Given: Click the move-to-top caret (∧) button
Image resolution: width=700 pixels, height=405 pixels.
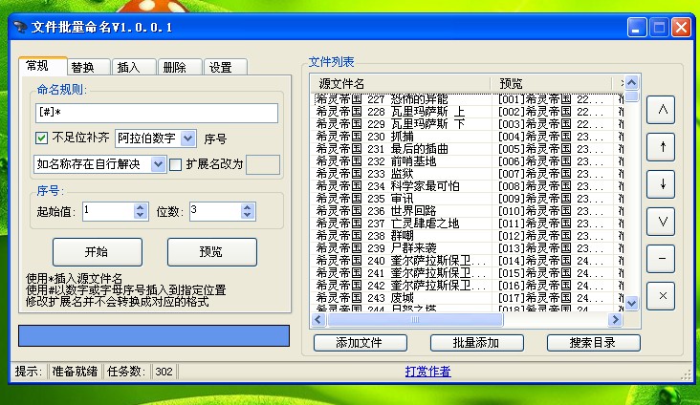Looking at the screenshot, I should pyautogui.click(x=661, y=110).
